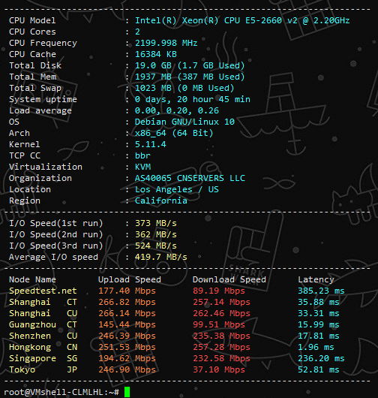Select the Speedtest.net node name

[43, 291]
